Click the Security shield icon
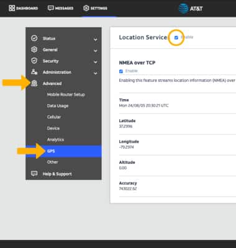 click(34, 61)
